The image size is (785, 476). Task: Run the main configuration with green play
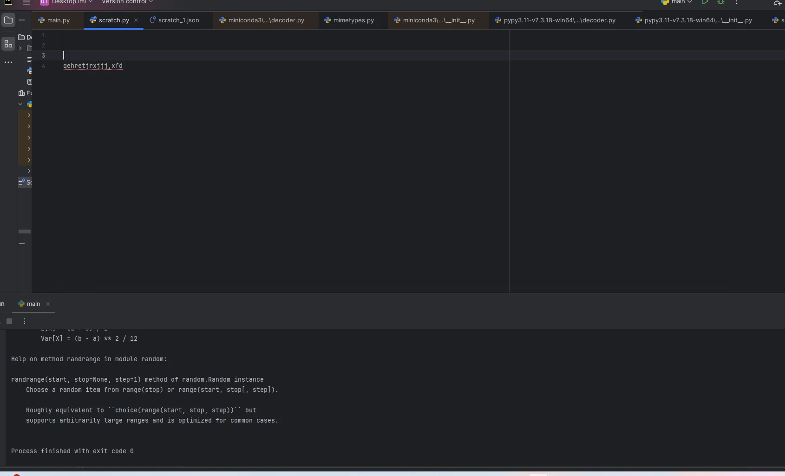[705, 2]
